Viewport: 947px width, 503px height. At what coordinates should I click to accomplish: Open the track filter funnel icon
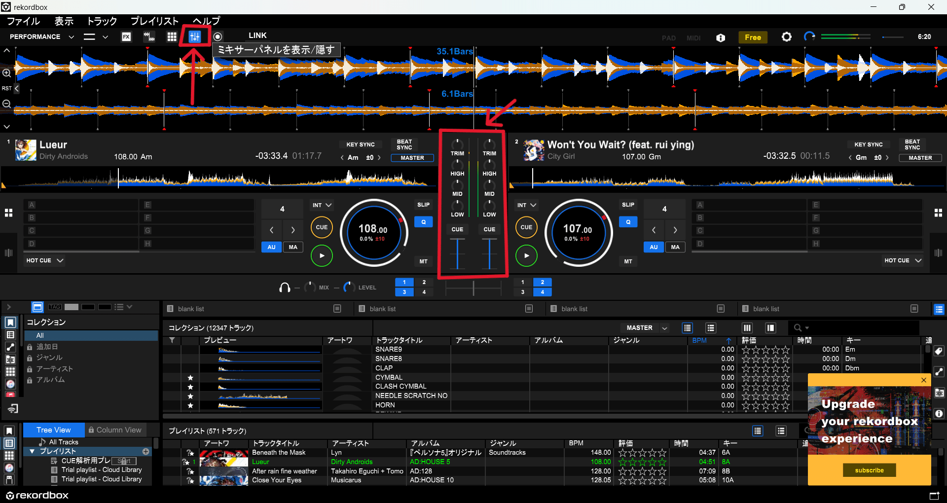coord(172,340)
